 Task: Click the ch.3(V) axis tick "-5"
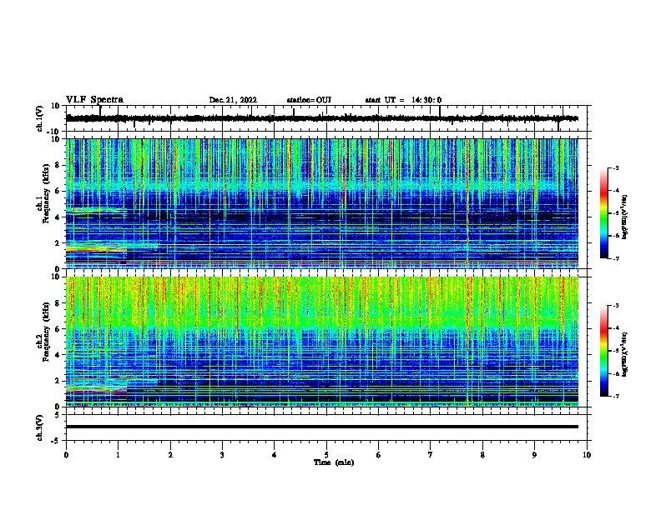56,441
